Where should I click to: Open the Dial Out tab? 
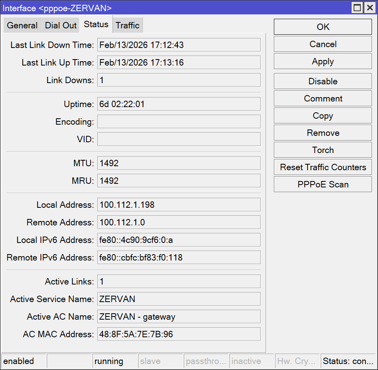click(60, 25)
